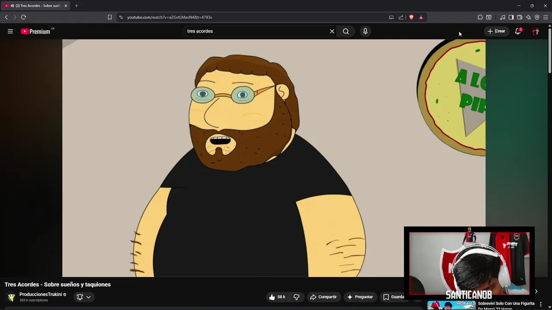The width and height of the screenshot is (552, 310).
Task: Clear the search text with X
Action: coord(332,31)
